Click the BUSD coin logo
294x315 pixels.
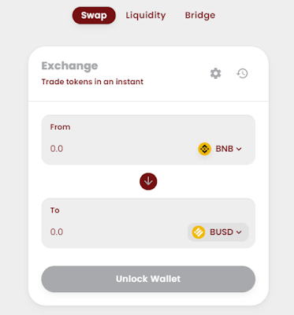tap(199, 232)
